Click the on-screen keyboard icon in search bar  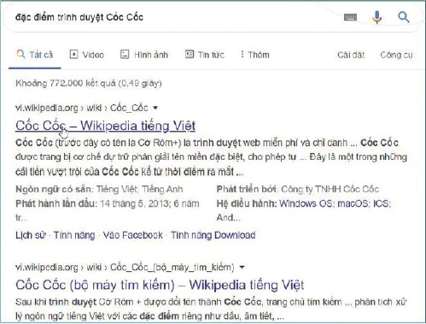(350, 17)
